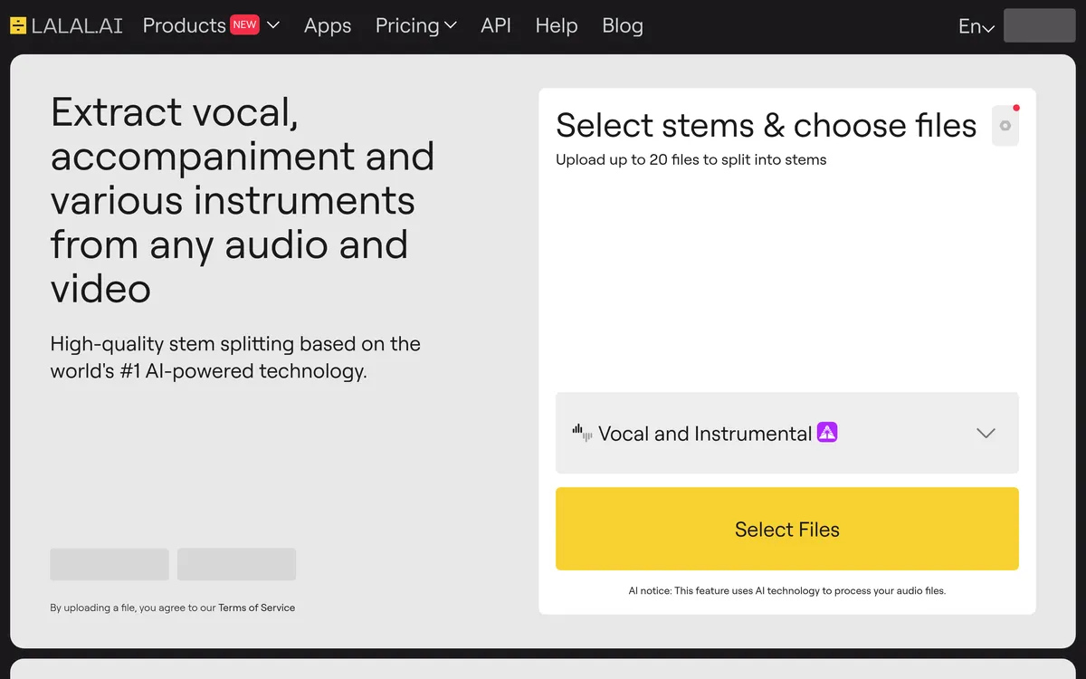The width and height of the screenshot is (1086, 679).
Task: Go to the Apps page
Action: click(327, 25)
